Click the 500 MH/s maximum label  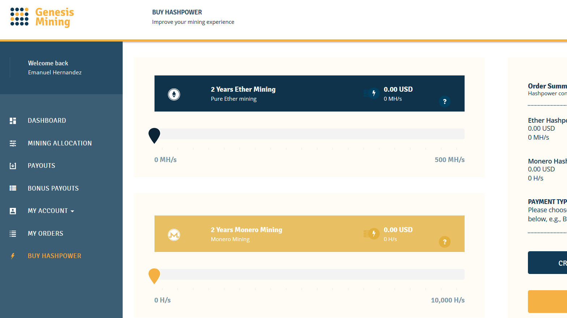[450, 160]
